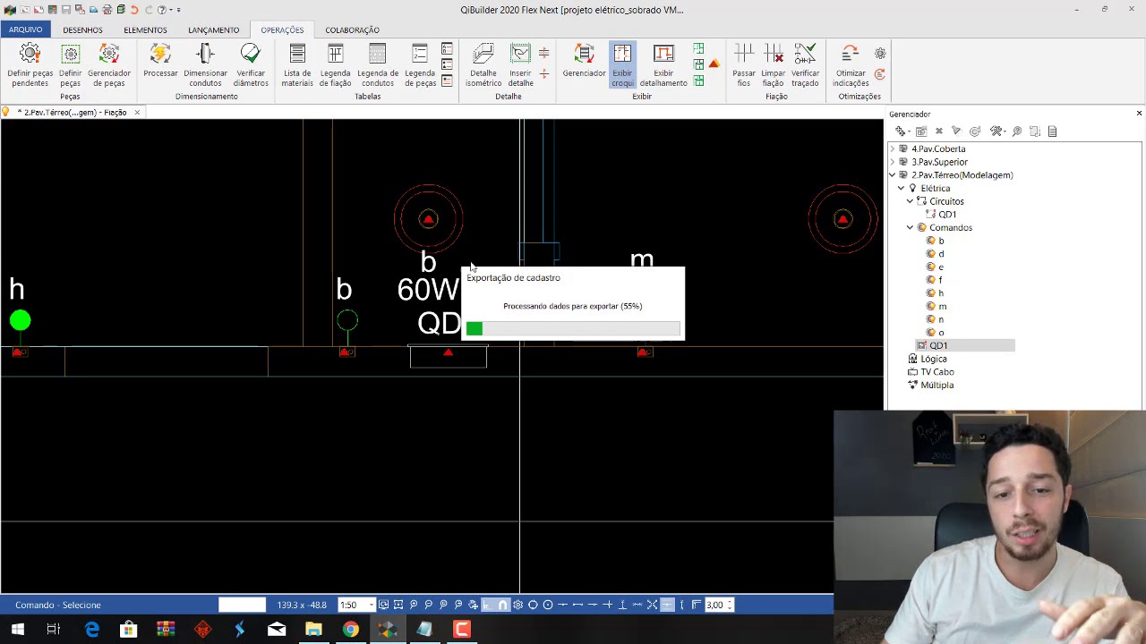Image resolution: width=1146 pixels, height=644 pixels.
Task: Select the OPERAÇÕES ribbon tab
Action: [282, 30]
